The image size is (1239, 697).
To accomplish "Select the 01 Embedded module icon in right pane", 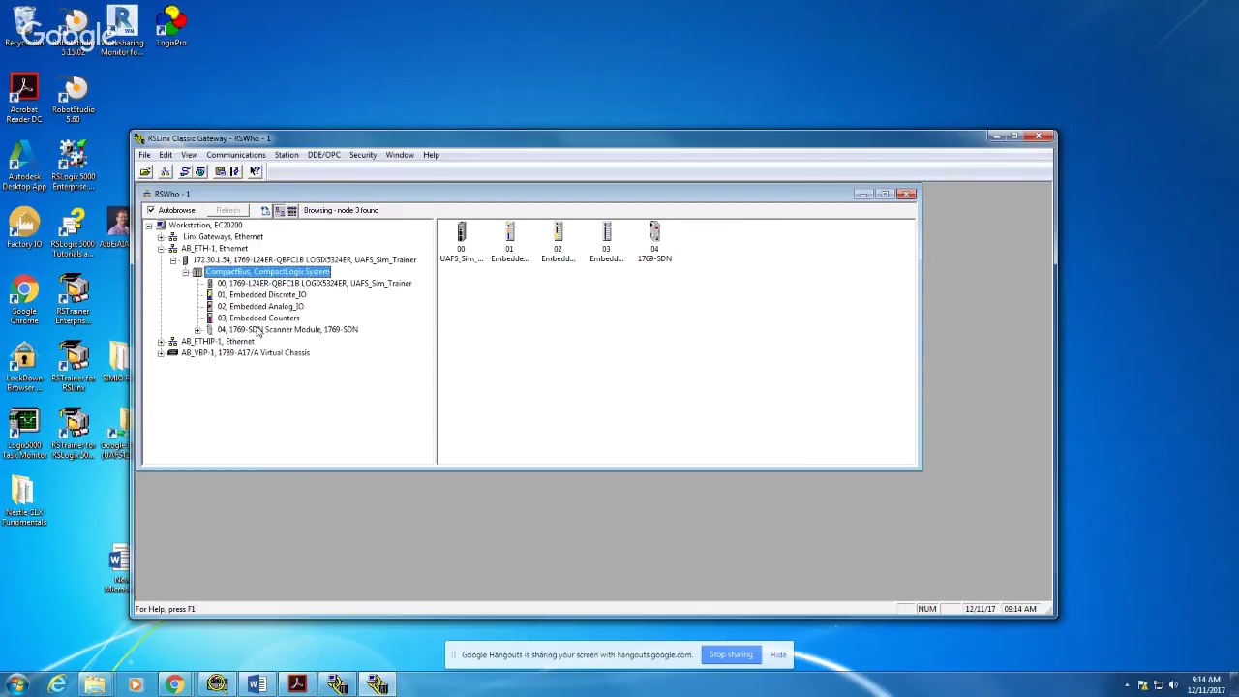I will tap(509, 242).
